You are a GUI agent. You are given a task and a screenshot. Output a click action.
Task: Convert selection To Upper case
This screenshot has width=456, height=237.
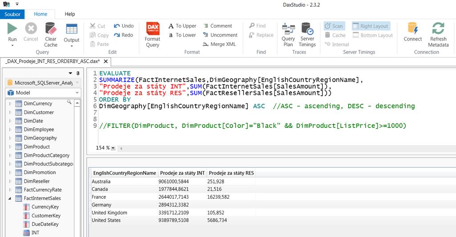182,26
